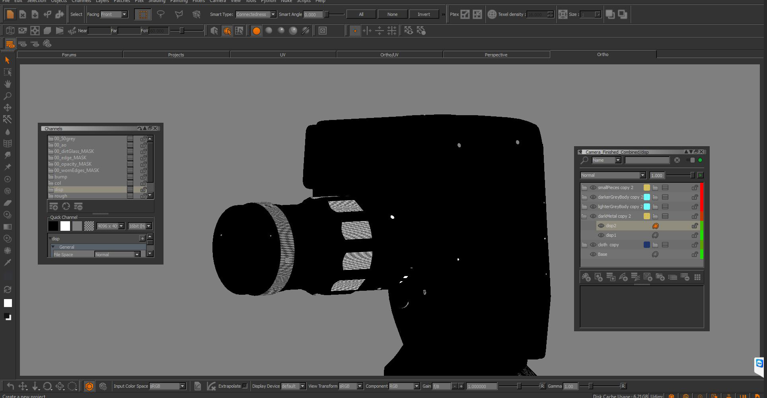Select the white Quick Channel color swatch
This screenshot has height=398, width=767.
tap(65, 226)
